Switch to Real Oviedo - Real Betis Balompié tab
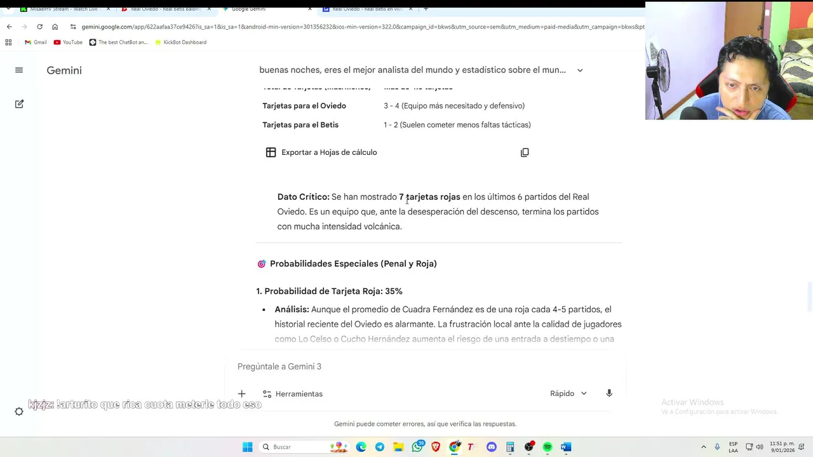The width and height of the screenshot is (813, 457). (165, 9)
